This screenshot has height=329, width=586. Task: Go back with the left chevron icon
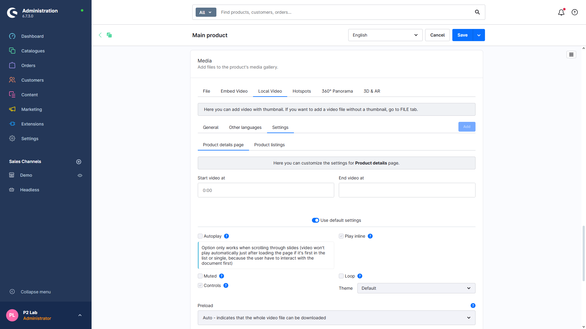click(100, 35)
